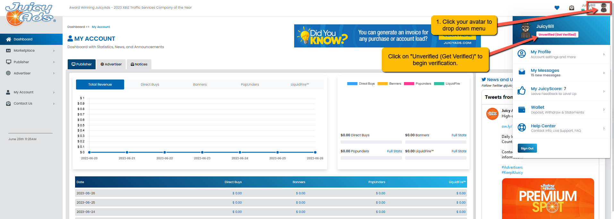614x219 pixels.
Task: Click the Help Center lifebuoy icon
Action: click(x=522, y=128)
